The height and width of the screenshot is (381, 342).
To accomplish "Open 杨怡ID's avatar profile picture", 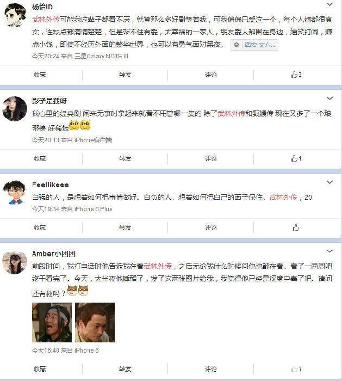I will point(15,15).
